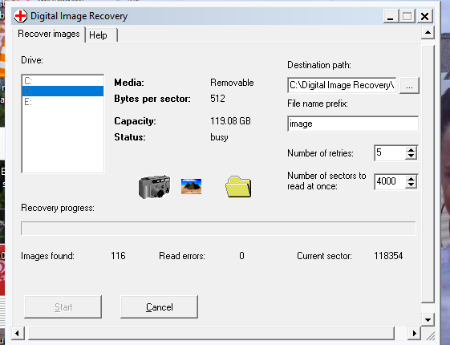Click the Bytes per sector value 512
450x345 pixels.
point(217,99)
